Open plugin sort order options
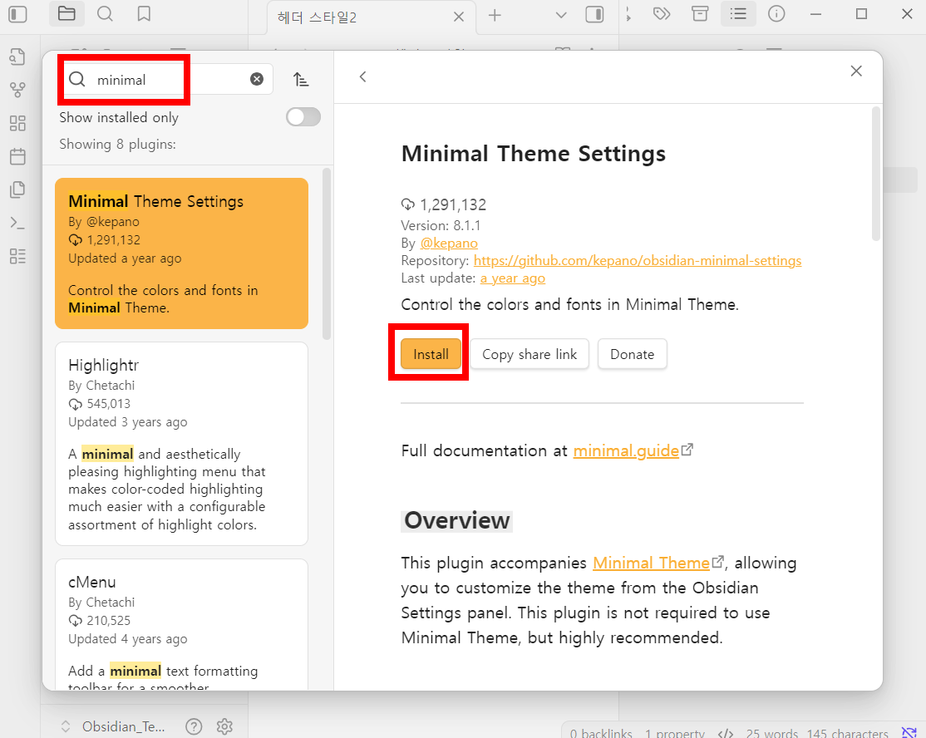Screen dimensions: 926x738 coord(301,79)
